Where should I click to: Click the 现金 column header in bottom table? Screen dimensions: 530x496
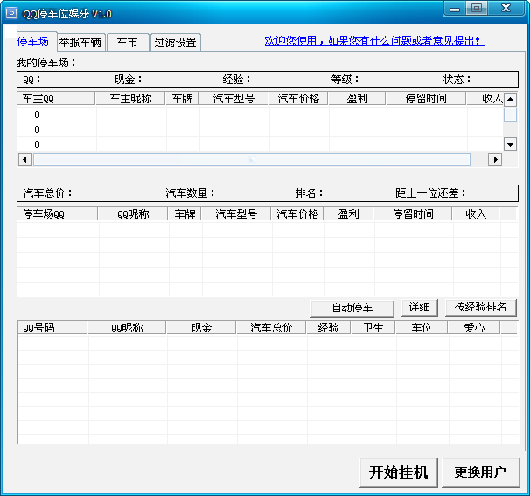pos(201,327)
